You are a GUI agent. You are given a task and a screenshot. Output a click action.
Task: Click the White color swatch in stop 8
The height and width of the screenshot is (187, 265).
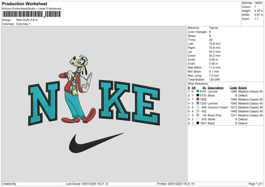pos(198,119)
